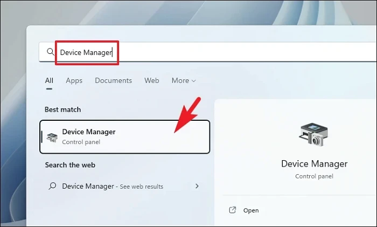Screen dimensions: 377x227
Task: Click the large Device Manager icon in preview pane
Action: coord(314,134)
